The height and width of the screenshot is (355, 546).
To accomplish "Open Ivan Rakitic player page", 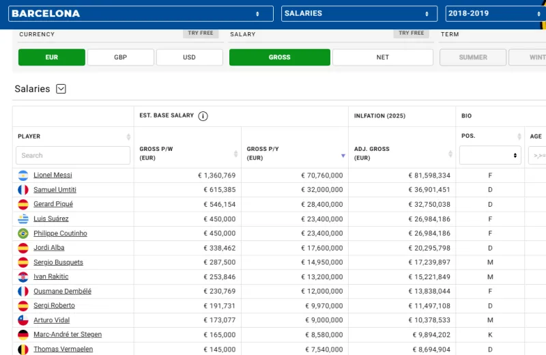I will click(x=51, y=276).
